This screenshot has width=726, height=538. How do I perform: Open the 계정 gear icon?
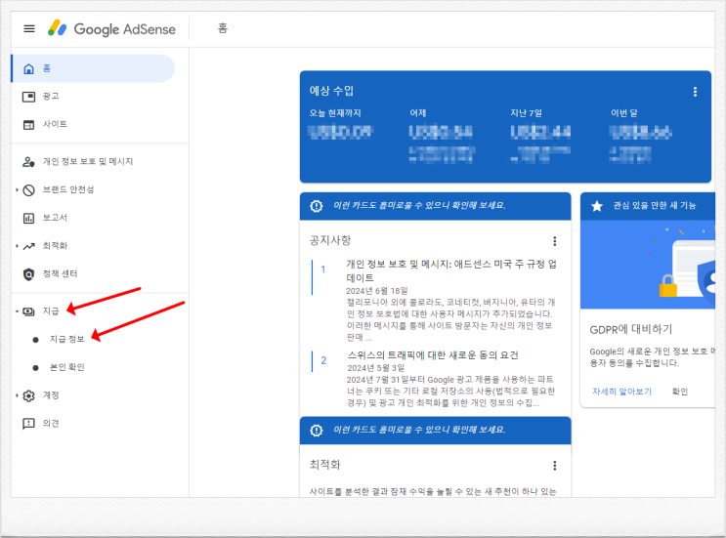tap(28, 395)
